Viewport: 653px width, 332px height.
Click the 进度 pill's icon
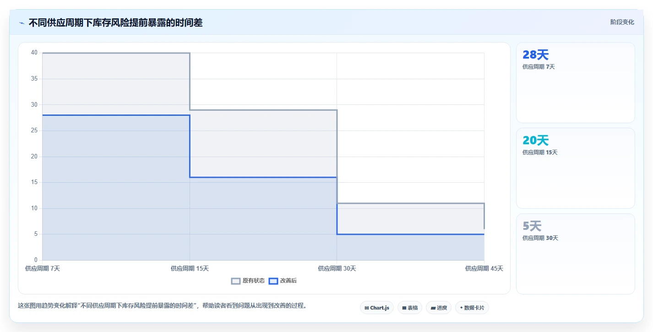pos(433,308)
